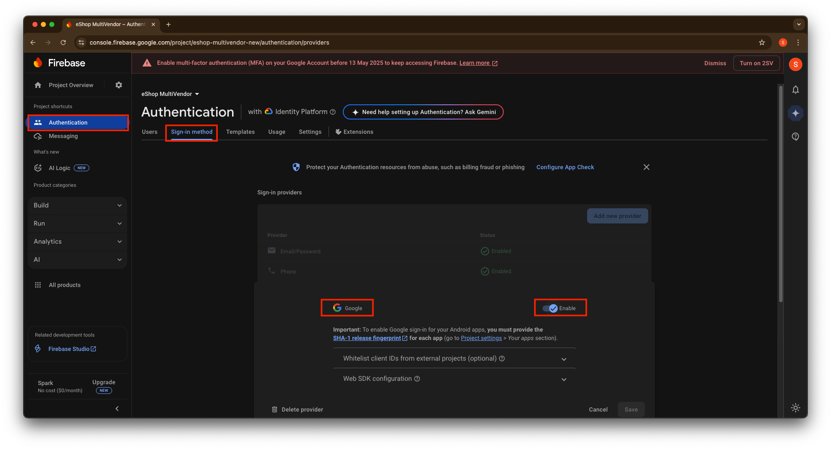This screenshot has width=831, height=449.
Task: Select the Phone provider row
Action: 454,271
